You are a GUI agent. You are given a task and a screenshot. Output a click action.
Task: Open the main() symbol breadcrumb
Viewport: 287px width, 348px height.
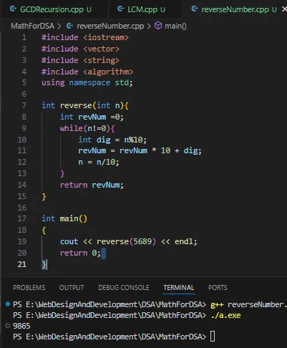point(175,26)
